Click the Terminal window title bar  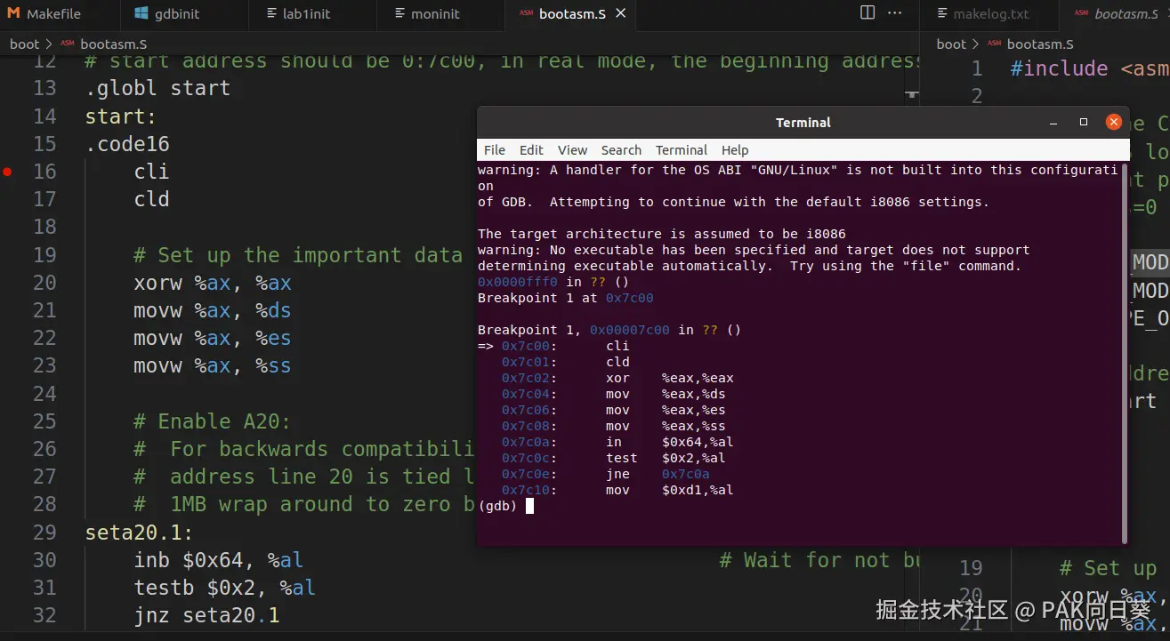click(803, 123)
